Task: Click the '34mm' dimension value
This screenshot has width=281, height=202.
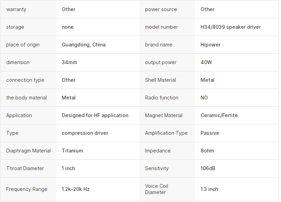Action: click(x=69, y=62)
